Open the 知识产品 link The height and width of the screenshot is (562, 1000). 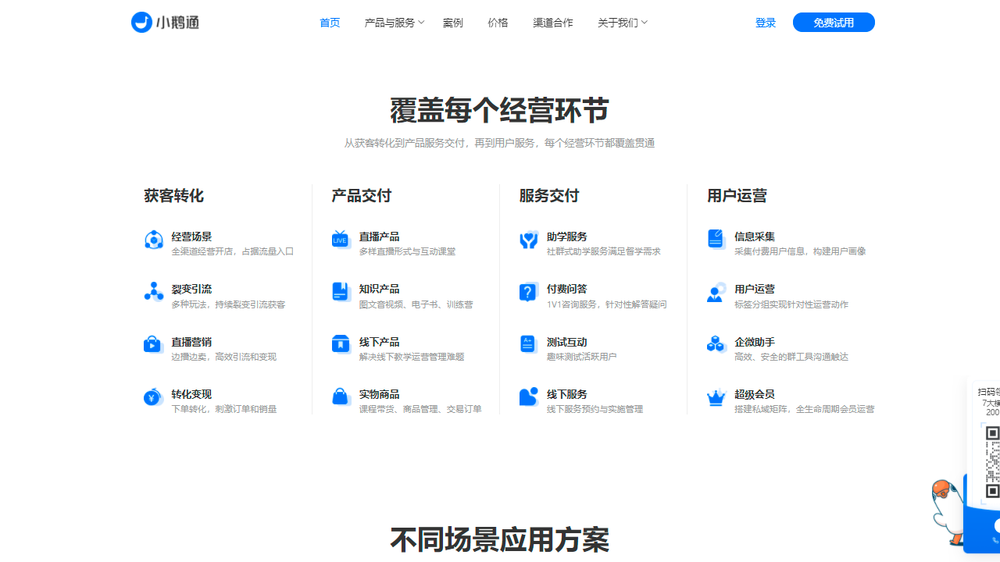[379, 289]
